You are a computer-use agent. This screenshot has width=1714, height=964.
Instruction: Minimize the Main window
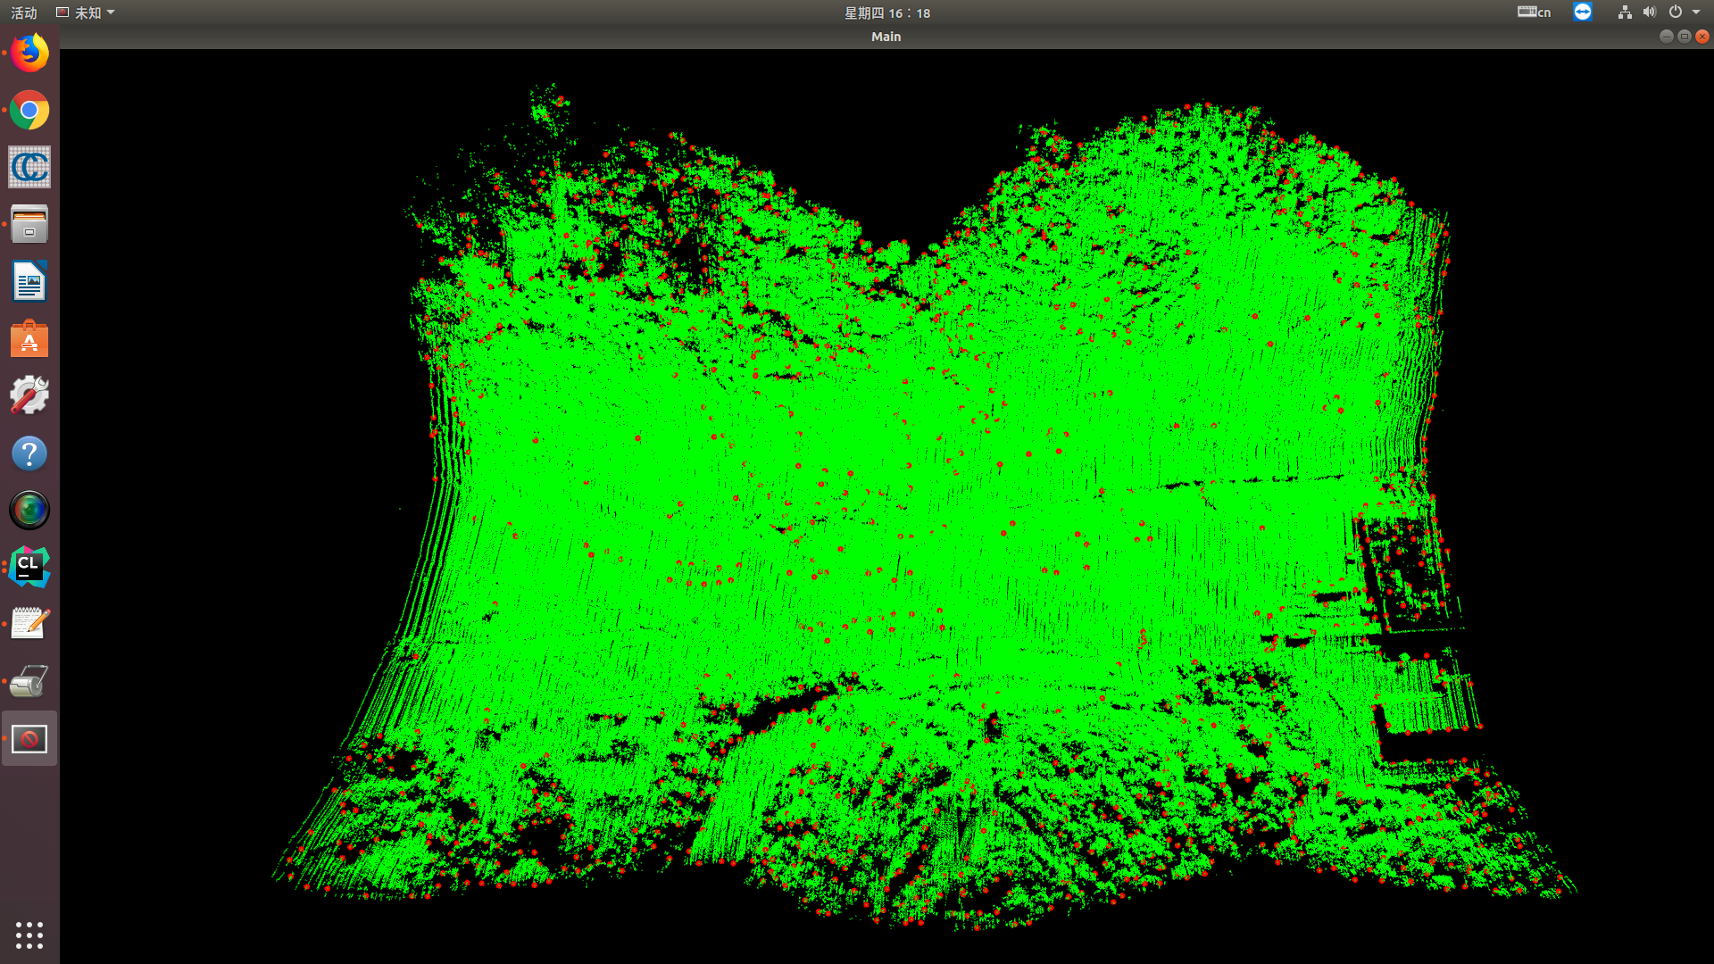(x=1666, y=37)
